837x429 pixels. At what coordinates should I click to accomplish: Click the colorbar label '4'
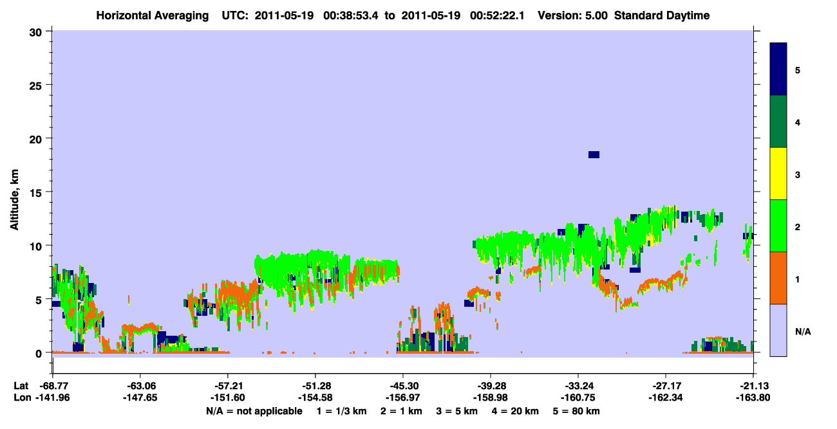click(x=798, y=122)
